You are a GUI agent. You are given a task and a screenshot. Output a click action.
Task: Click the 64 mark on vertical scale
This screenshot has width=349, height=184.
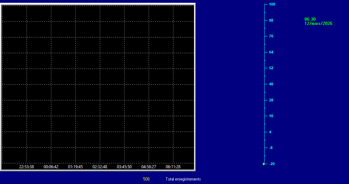click(271, 52)
